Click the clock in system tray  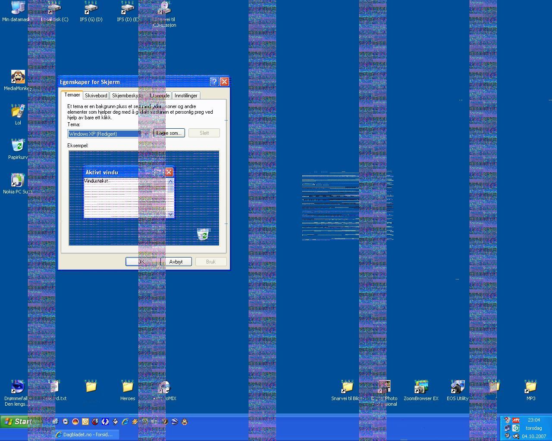(533, 420)
